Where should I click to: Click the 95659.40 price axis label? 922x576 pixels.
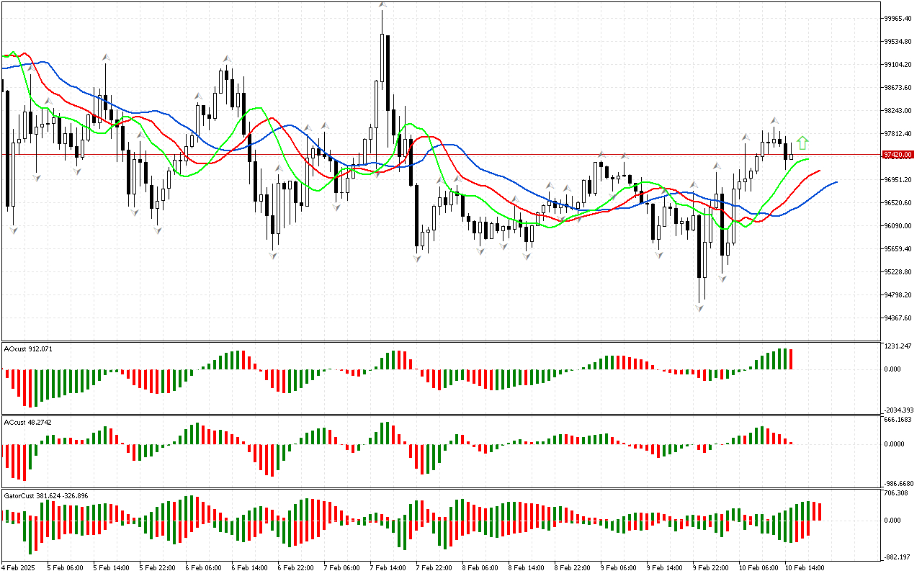(x=898, y=249)
